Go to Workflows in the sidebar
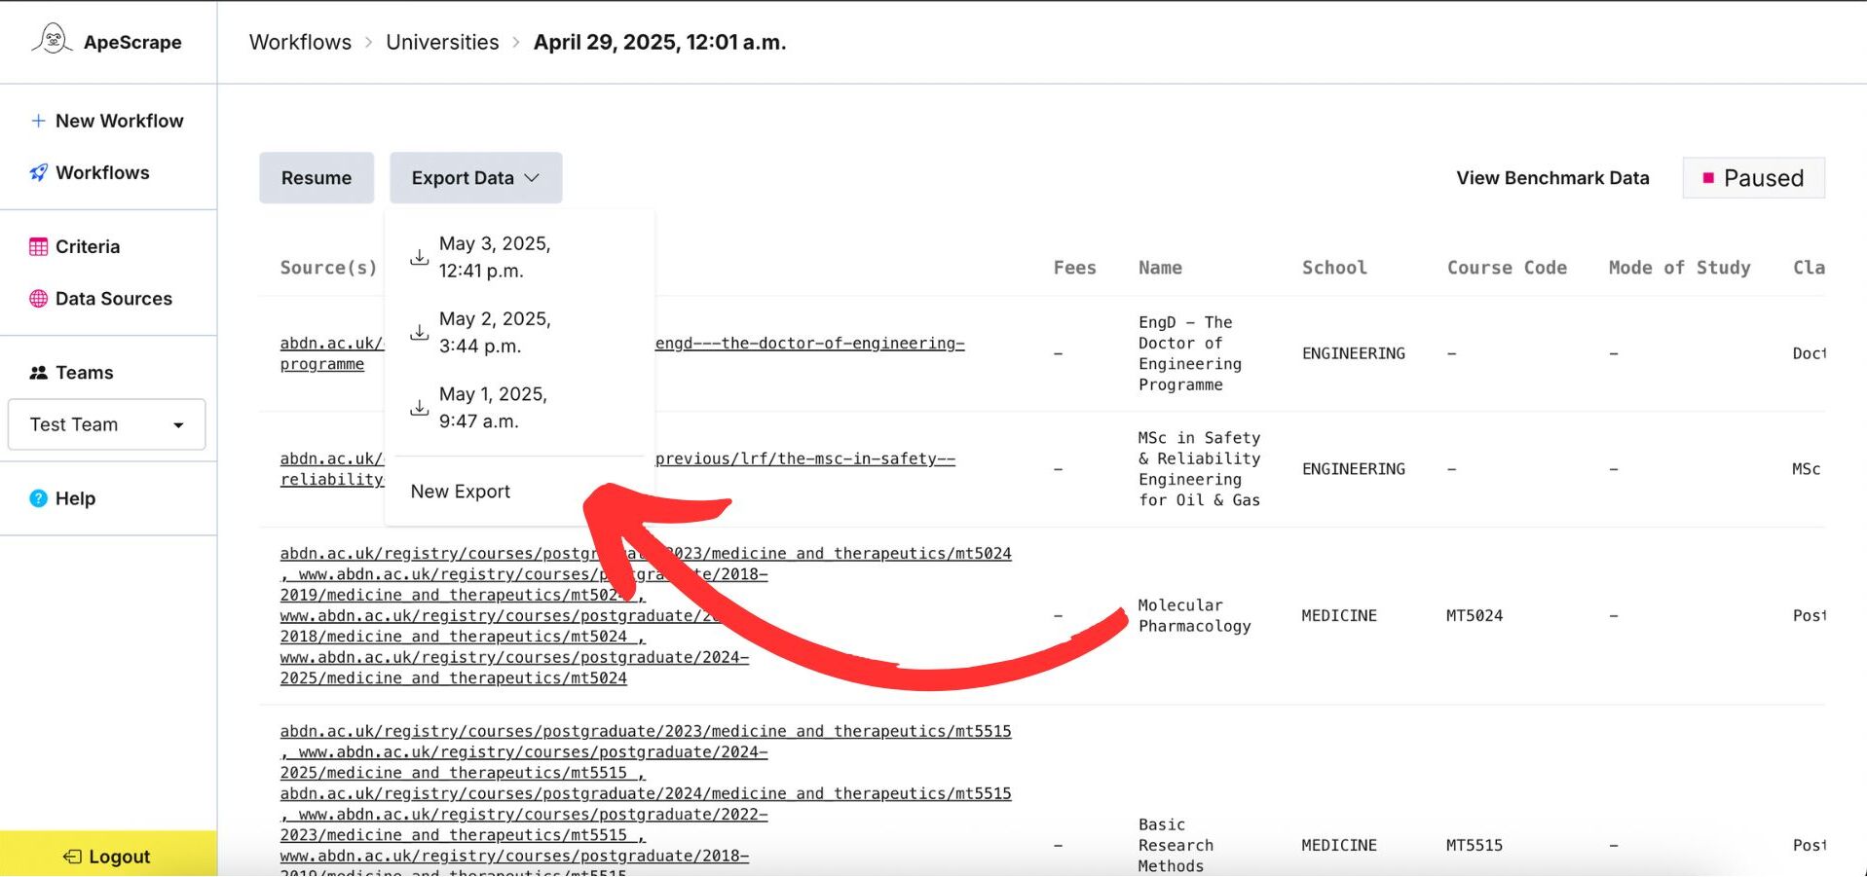 coord(90,172)
